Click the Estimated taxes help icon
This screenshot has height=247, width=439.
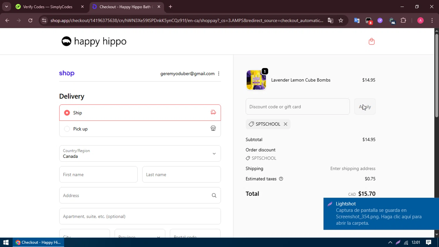281,179
